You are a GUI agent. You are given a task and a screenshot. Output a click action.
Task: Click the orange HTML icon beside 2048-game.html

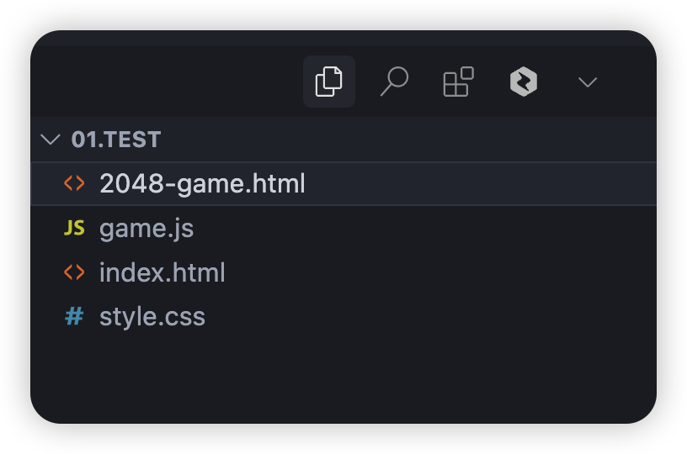(x=74, y=183)
